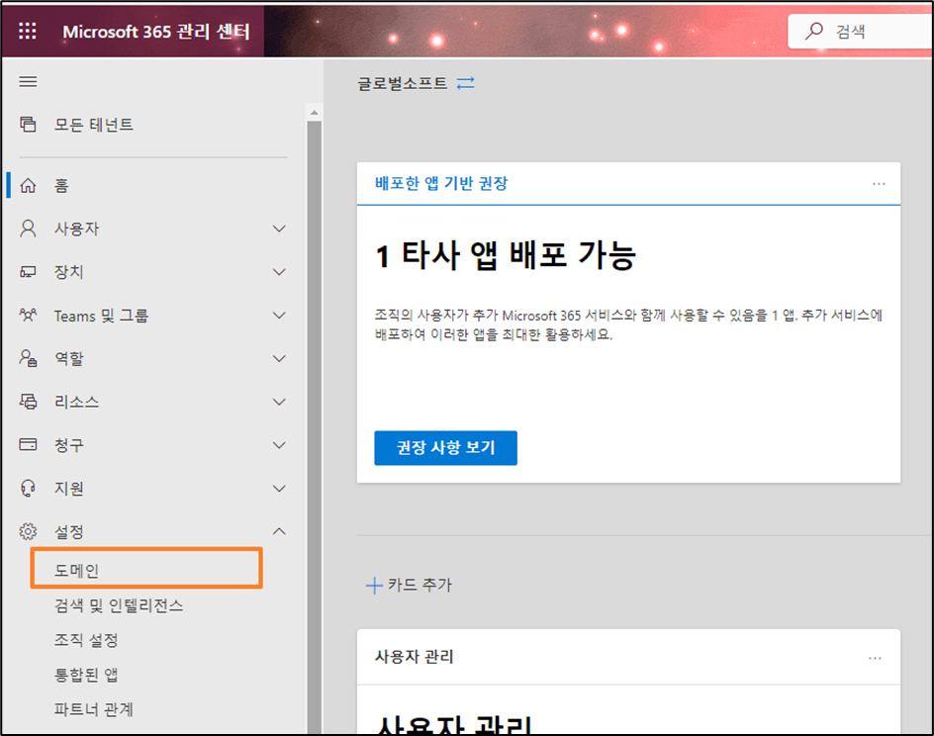
Task: Click the 장치 device icon
Action: [28, 272]
